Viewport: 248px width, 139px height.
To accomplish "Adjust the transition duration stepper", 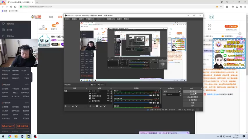I will pyautogui.click(x=180, y=95).
